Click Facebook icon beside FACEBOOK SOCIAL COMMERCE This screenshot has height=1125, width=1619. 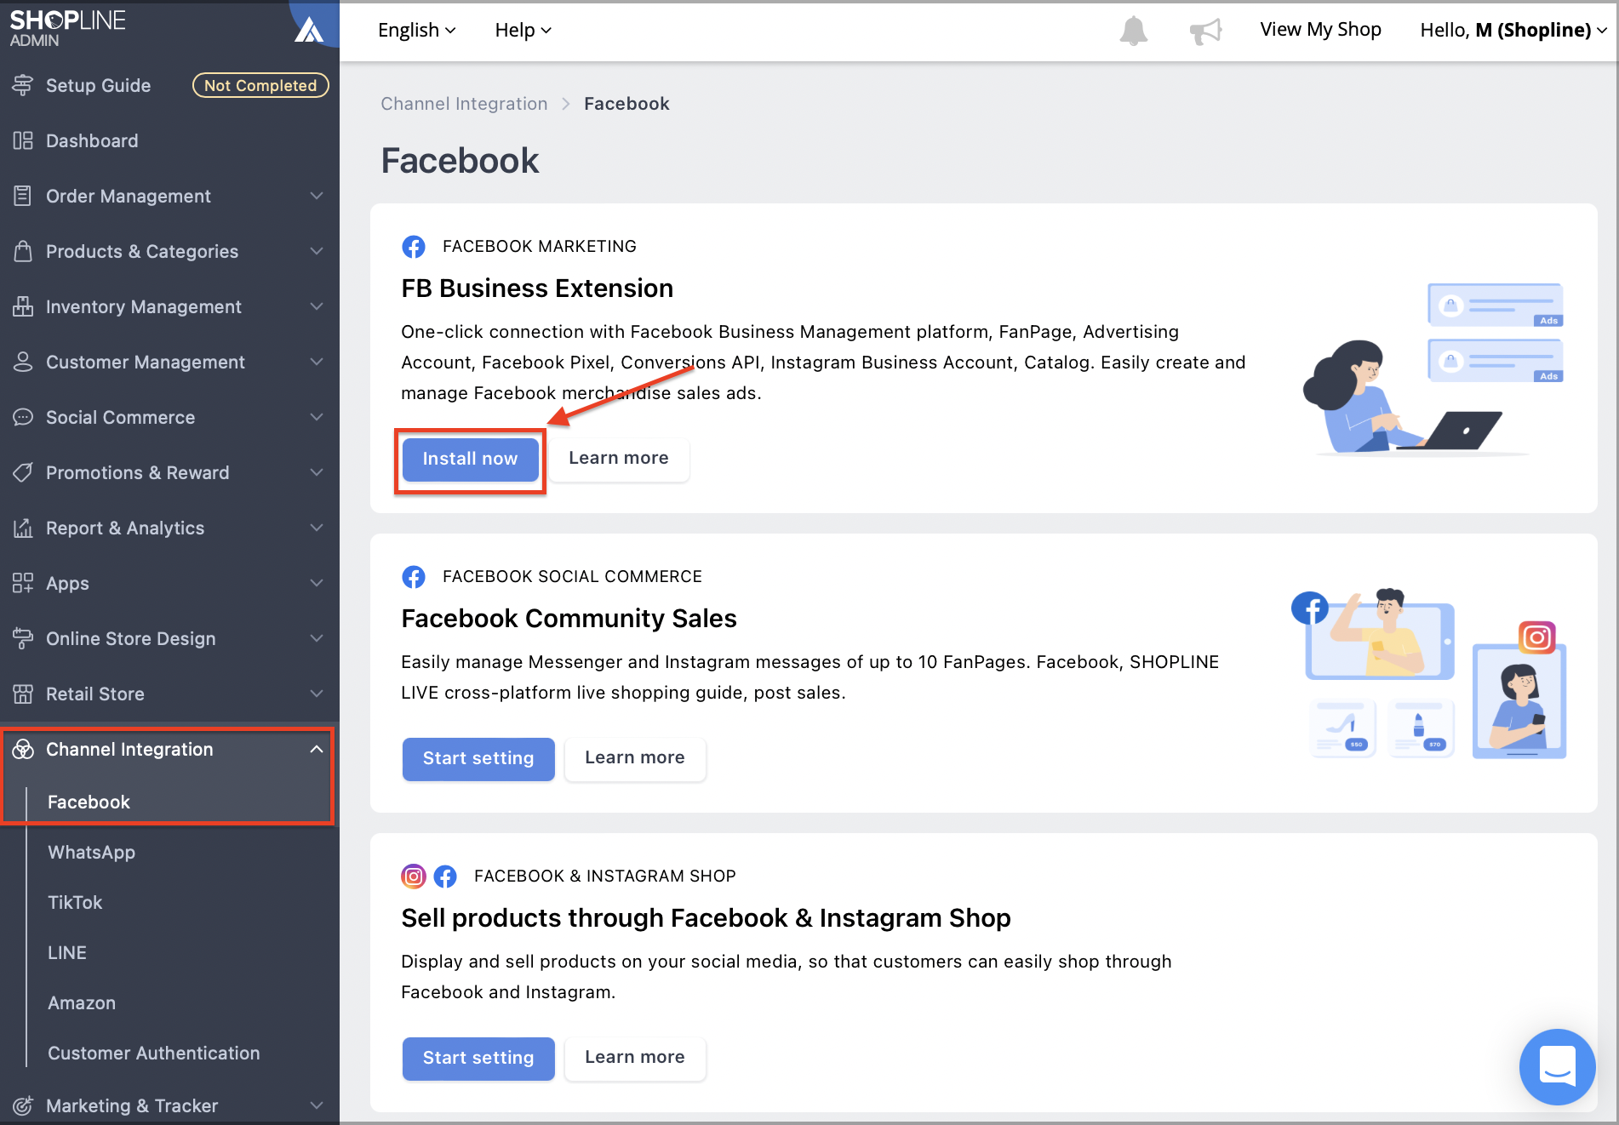(414, 577)
